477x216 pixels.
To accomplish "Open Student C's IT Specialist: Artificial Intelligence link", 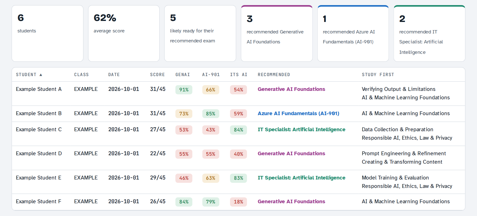I will [302, 129].
